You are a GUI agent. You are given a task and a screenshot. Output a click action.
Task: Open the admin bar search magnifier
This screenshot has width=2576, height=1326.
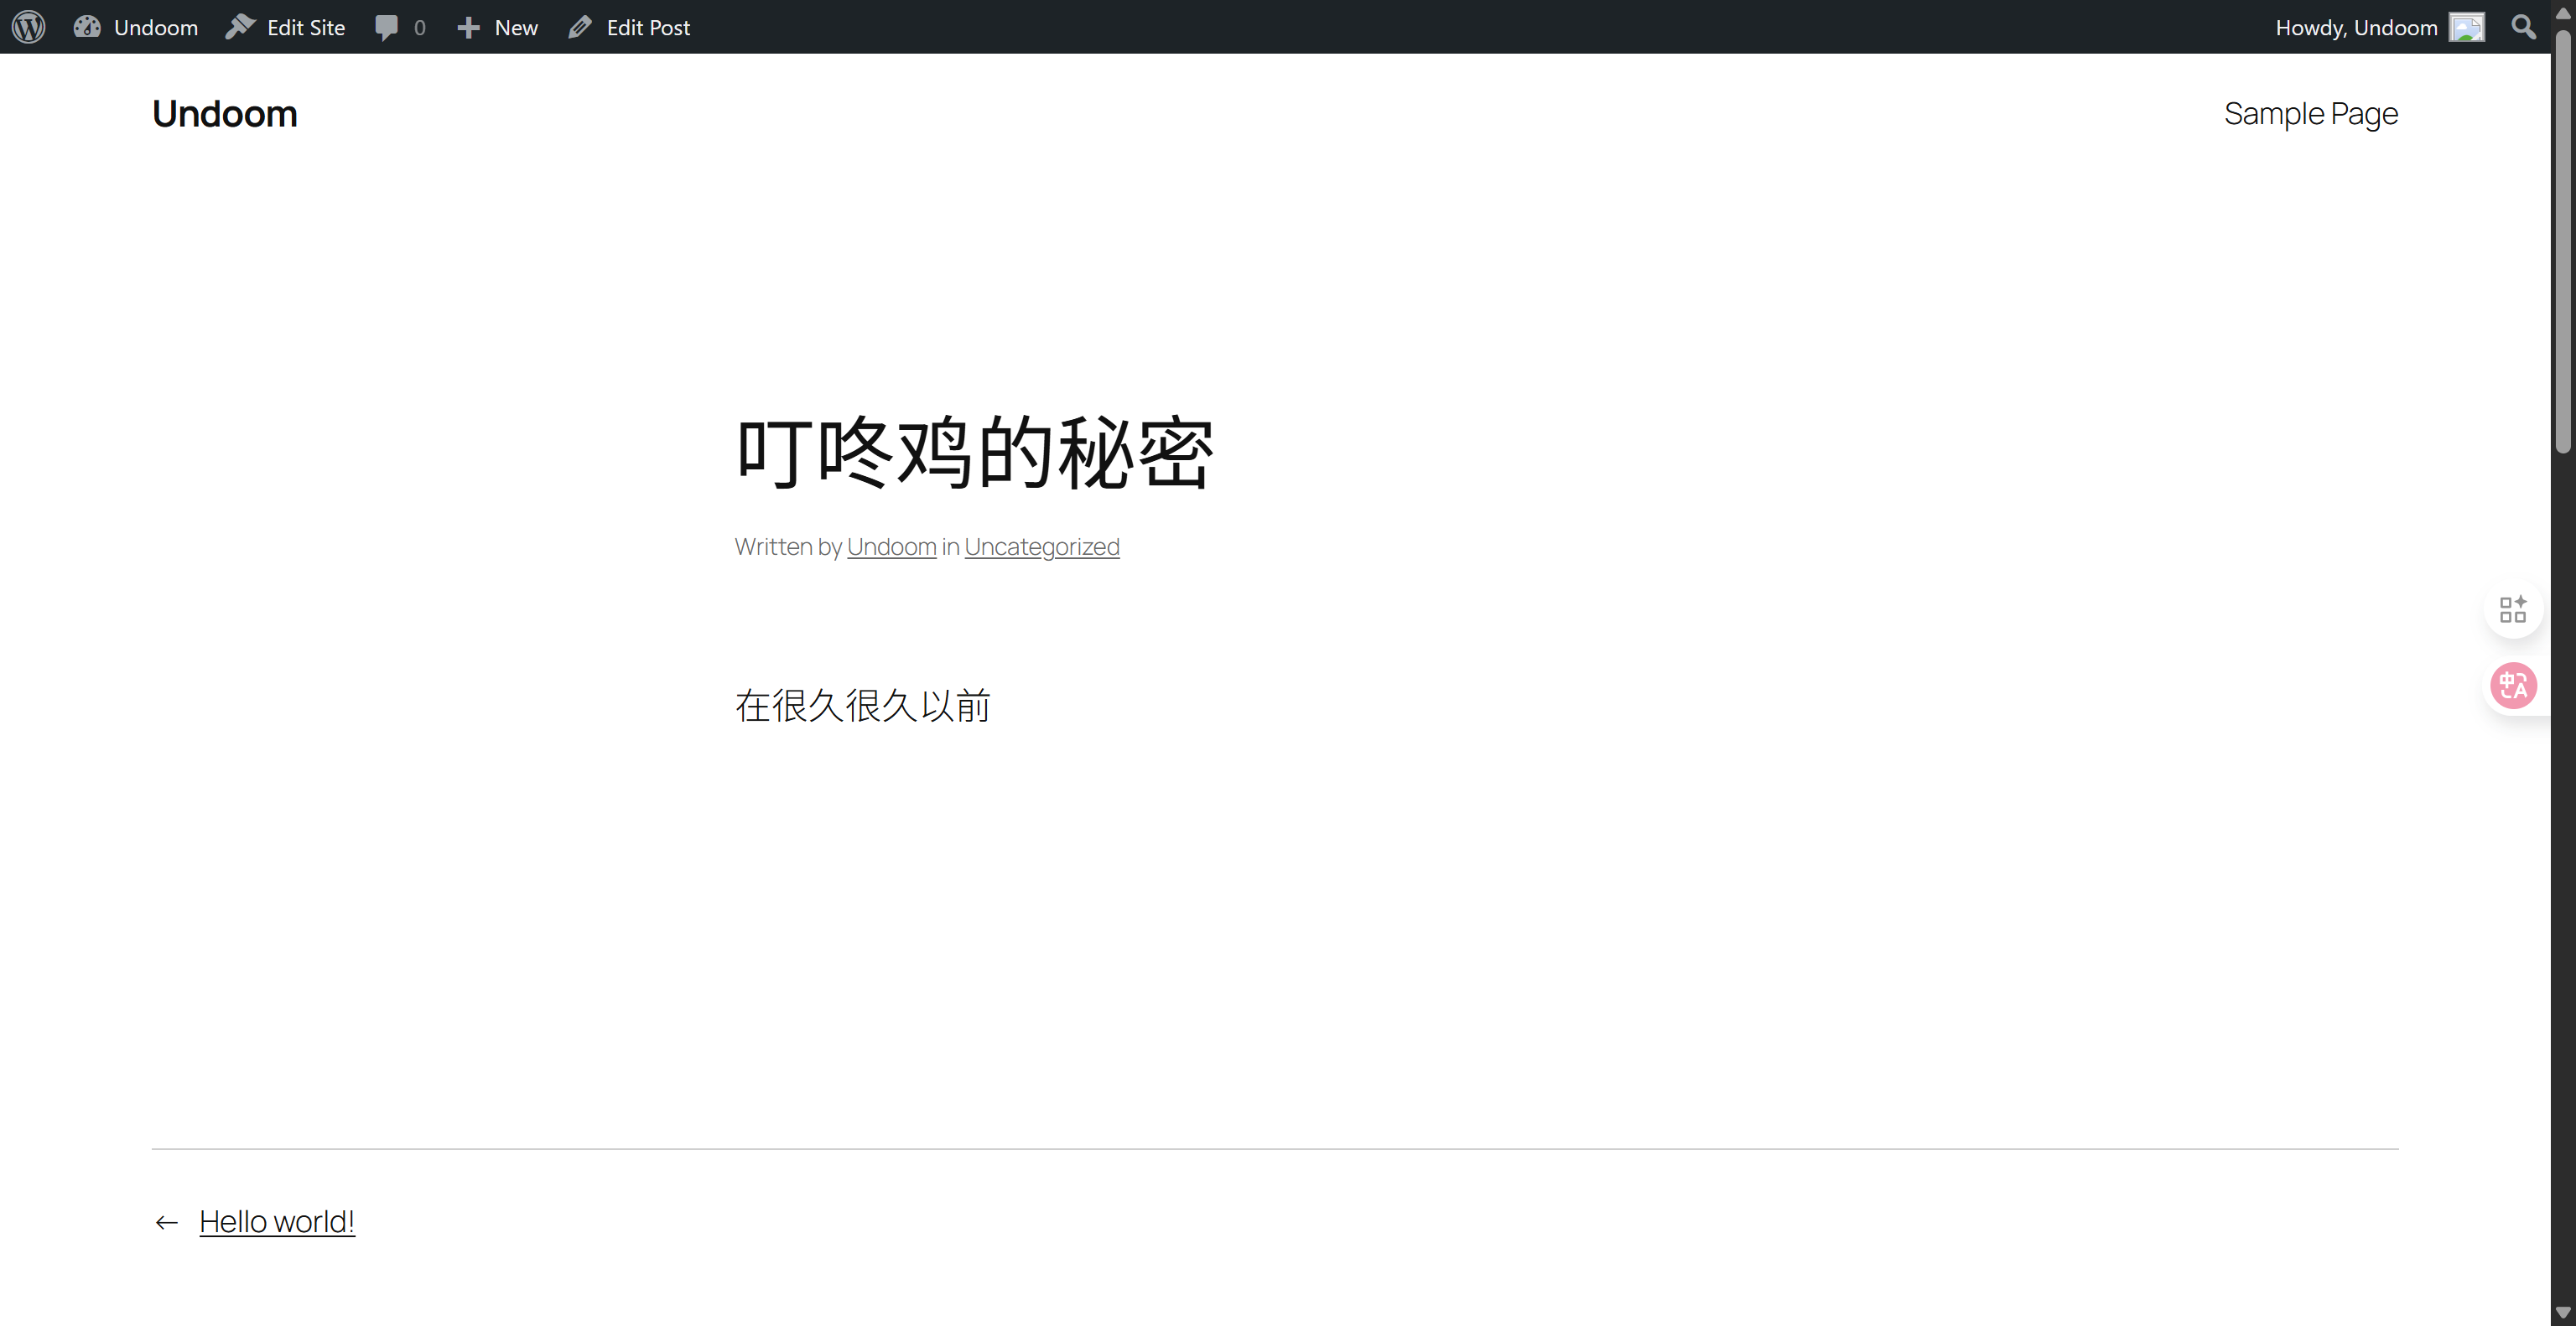tap(2523, 27)
